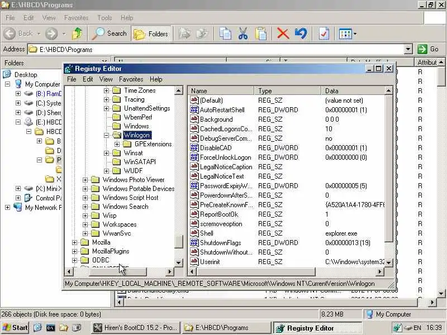Expand the (C:) drive in Explorer tree
The height and width of the screenshot is (335, 447).
click(x=18, y=103)
